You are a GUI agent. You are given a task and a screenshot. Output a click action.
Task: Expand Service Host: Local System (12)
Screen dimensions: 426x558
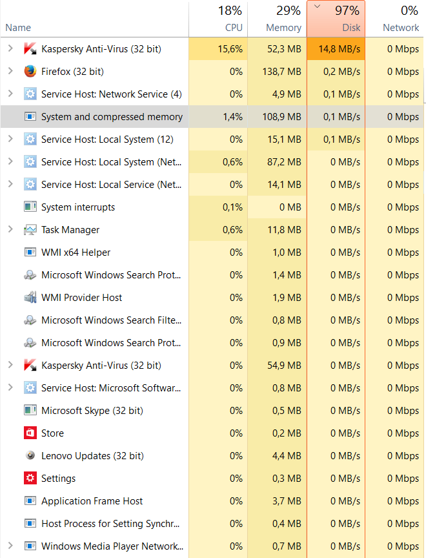[10, 139]
